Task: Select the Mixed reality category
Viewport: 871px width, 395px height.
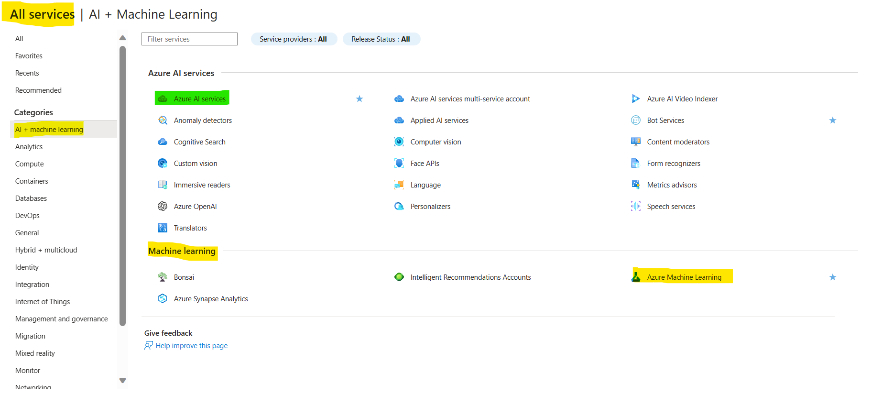Action: click(x=35, y=353)
